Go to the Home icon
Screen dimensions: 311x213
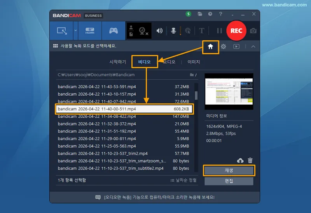click(x=210, y=46)
